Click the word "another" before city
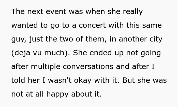This screenshot has width=178, height=107. 131,39
